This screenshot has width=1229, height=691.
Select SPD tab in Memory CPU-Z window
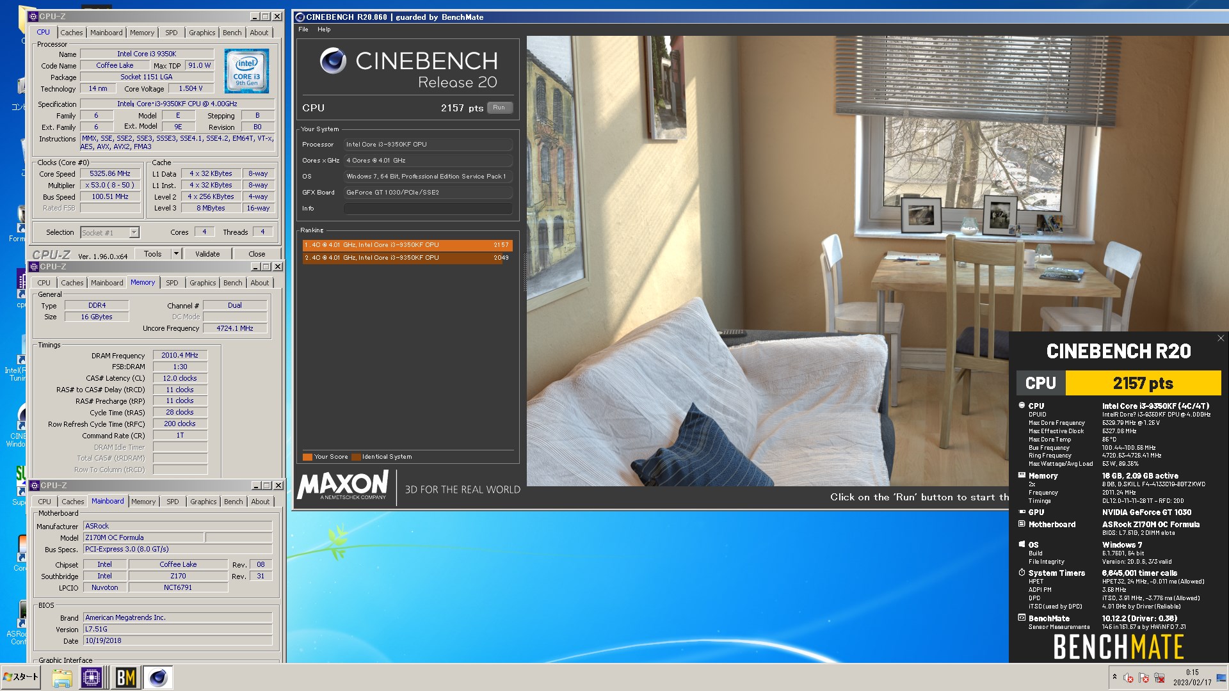(172, 283)
